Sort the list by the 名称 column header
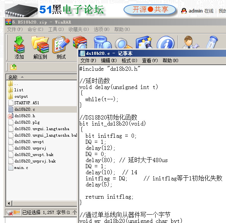 click(42, 77)
